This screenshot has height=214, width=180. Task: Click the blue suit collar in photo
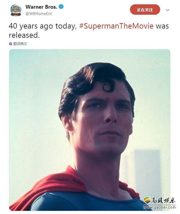[x=87, y=201]
